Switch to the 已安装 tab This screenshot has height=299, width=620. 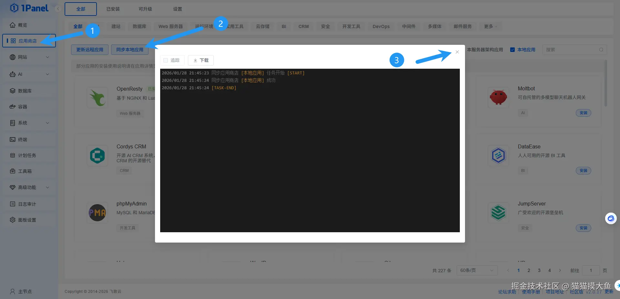coord(113,9)
